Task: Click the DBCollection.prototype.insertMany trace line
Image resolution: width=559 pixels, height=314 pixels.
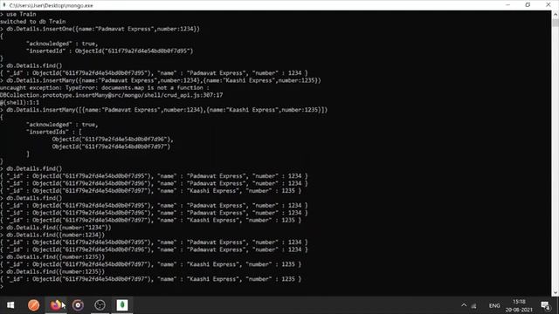Action: click(x=111, y=95)
